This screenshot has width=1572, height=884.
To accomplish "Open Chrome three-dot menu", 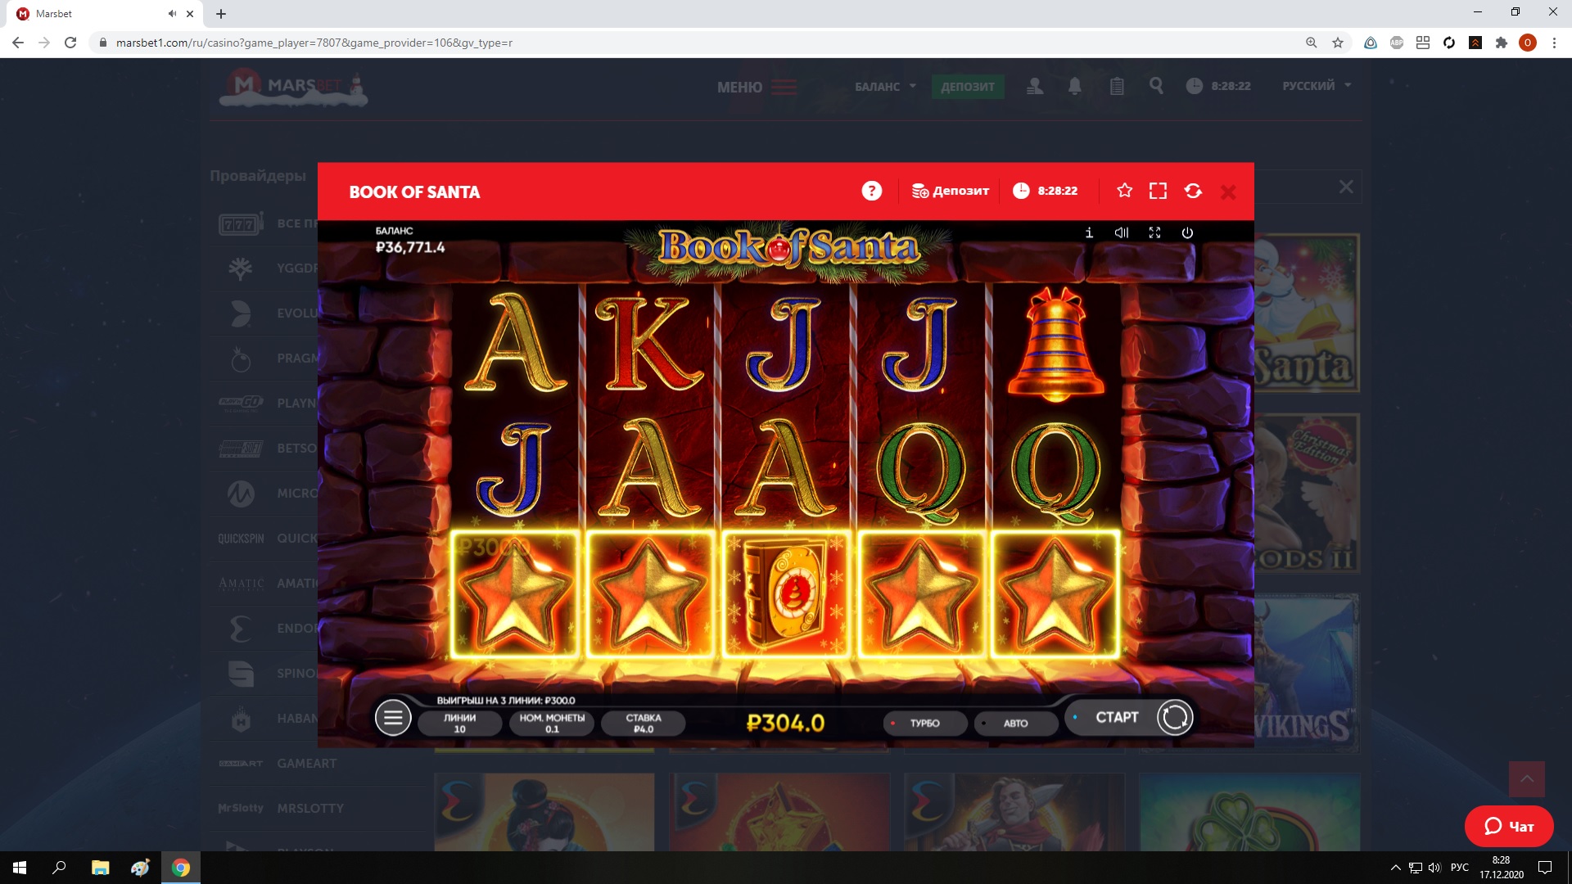I will (x=1554, y=43).
